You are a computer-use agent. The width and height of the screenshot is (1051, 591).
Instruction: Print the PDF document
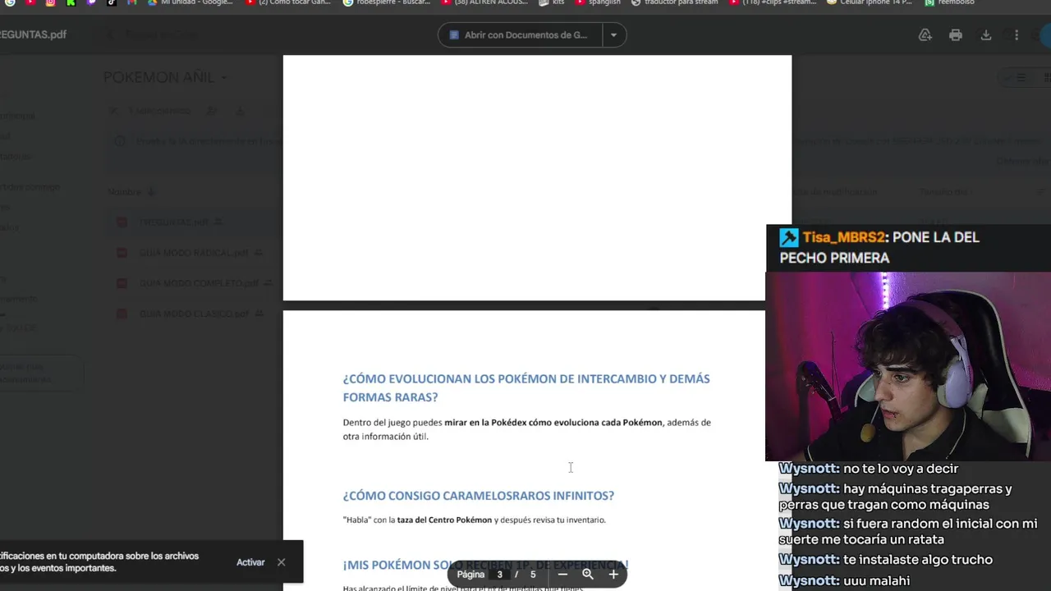click(956, 35)
